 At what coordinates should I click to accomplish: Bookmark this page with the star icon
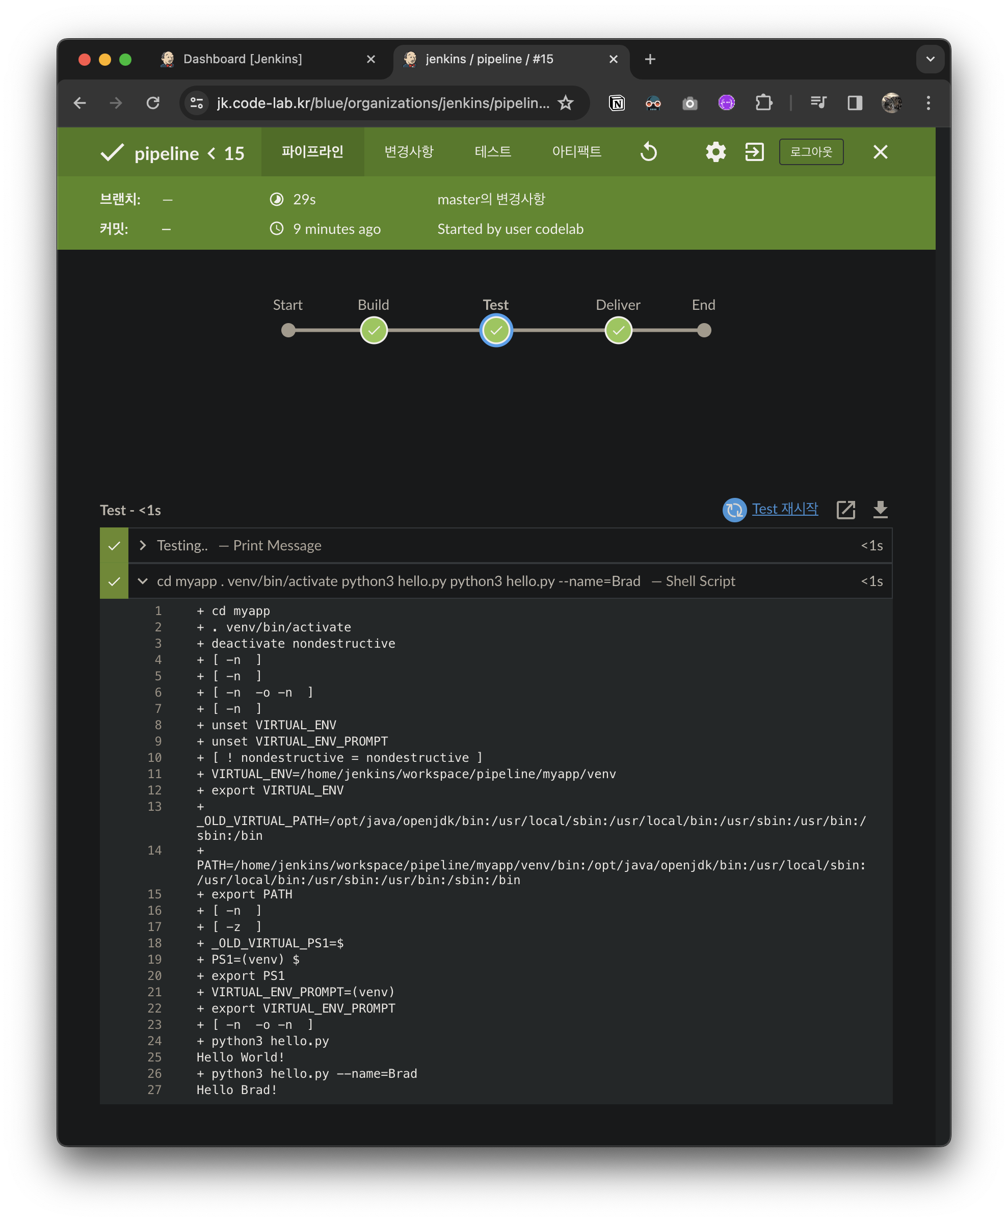pos(566,103)
